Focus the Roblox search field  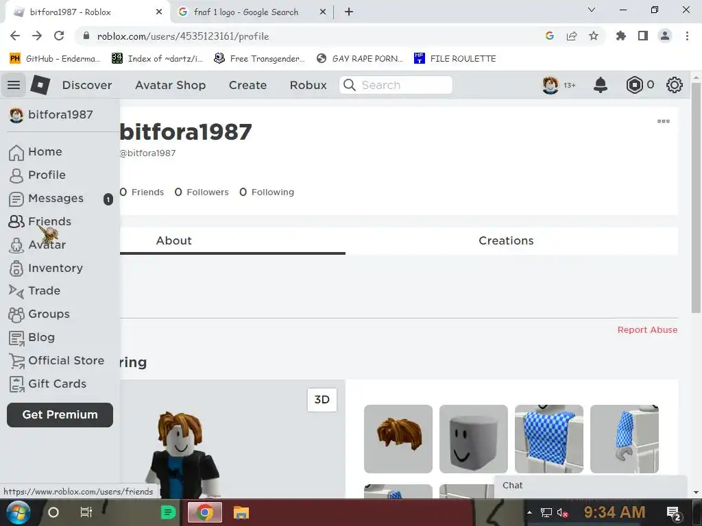[396, 85]
